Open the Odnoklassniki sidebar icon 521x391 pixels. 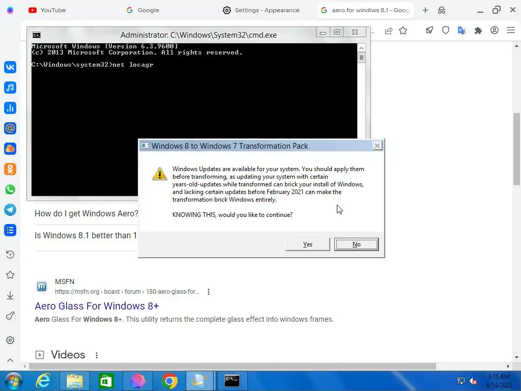[10, 169]
